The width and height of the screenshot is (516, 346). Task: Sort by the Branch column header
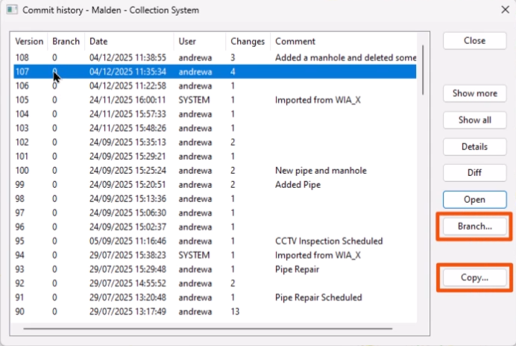point(66,42)
